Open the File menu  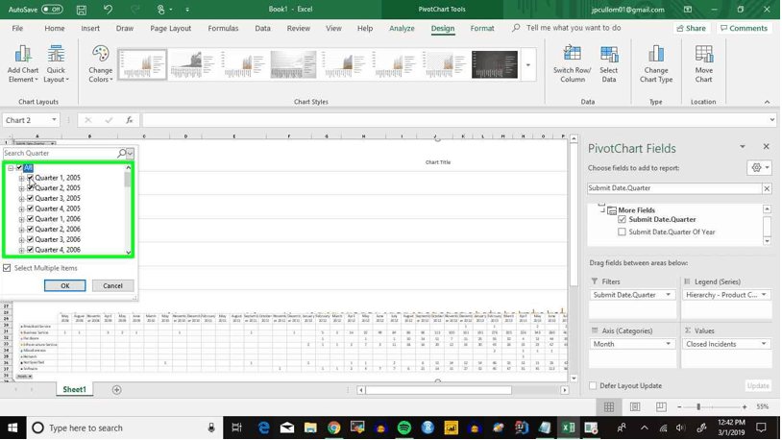(x=17, y=29)
